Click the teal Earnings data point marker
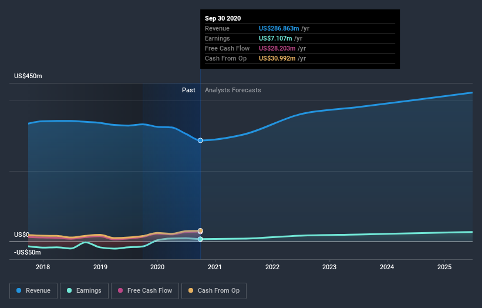This screenshot has width=482, height=308. pyautogui.click(x=200, y=239)
